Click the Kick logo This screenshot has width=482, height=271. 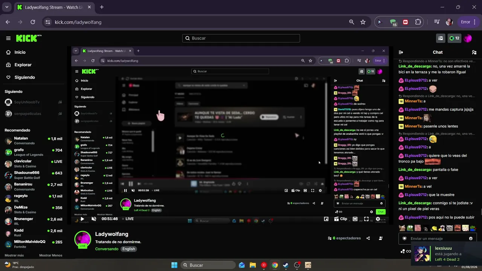pos(29,38)
